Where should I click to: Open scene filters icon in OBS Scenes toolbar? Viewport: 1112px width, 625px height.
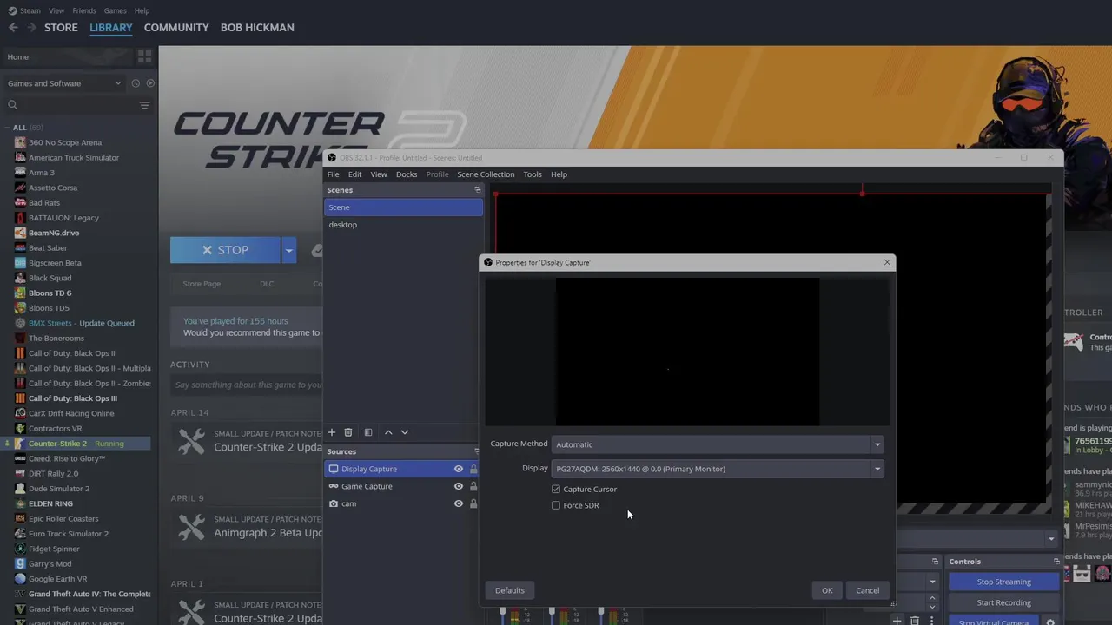[x=368, y=432]
